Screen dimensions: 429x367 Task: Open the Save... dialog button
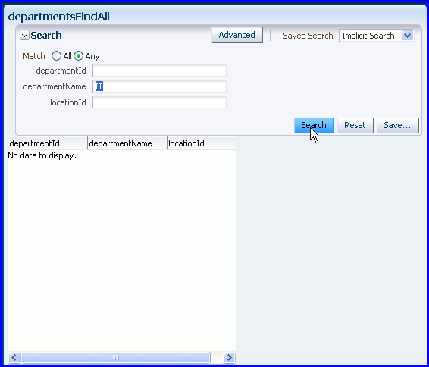(x=397, y=125)
